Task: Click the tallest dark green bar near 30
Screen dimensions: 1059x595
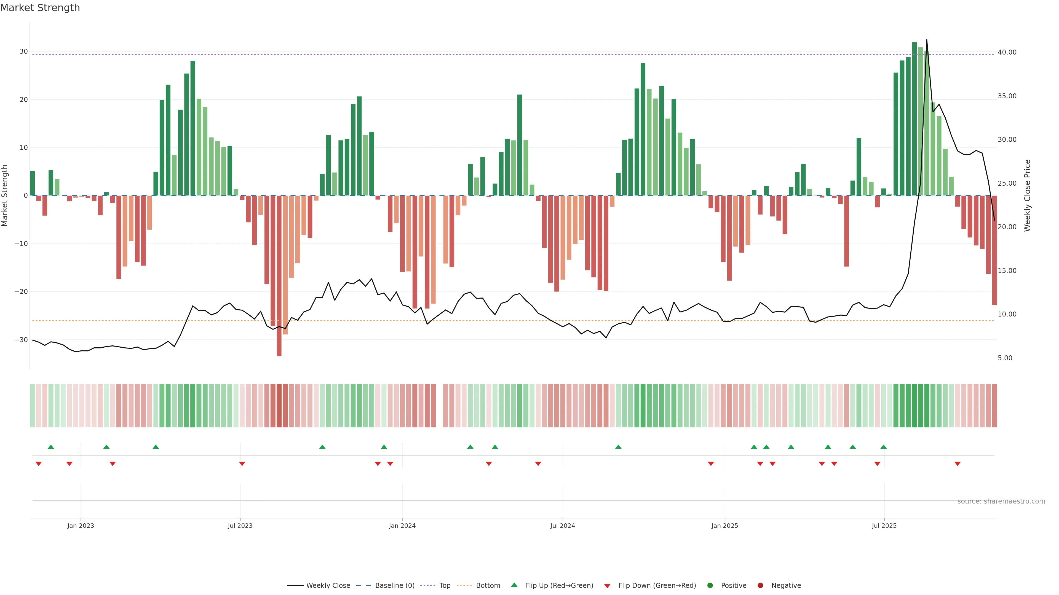Action: pyautogui.click(x=914, y=119)
